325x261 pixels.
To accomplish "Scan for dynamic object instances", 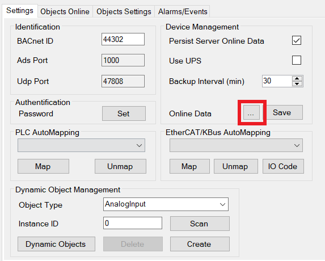I will 200,224.
